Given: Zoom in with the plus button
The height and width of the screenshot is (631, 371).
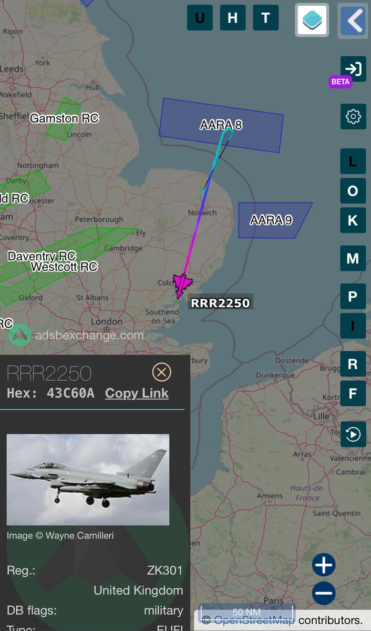Looking at the screenshot, I should (324, 565).
